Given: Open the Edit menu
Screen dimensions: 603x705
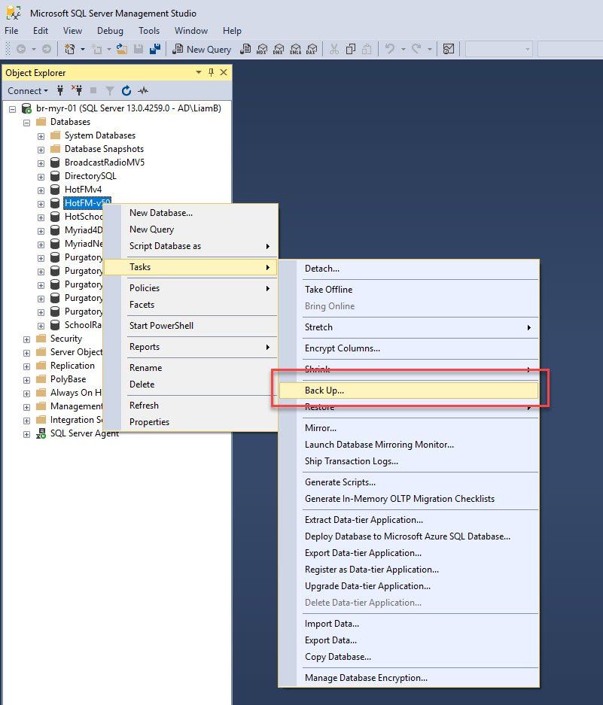Looking at the screenshot, I should tap(41, 31).
